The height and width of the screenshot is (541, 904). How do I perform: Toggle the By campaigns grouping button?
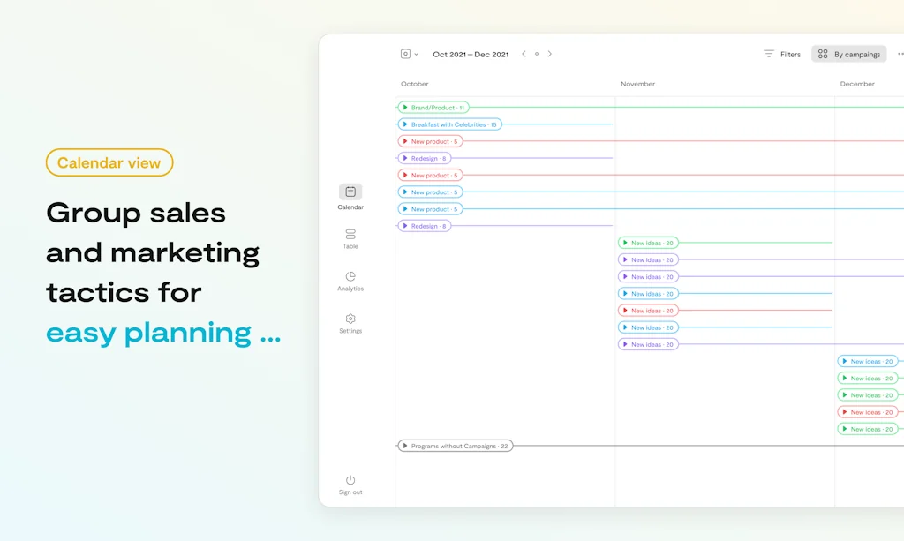(848, 54)
